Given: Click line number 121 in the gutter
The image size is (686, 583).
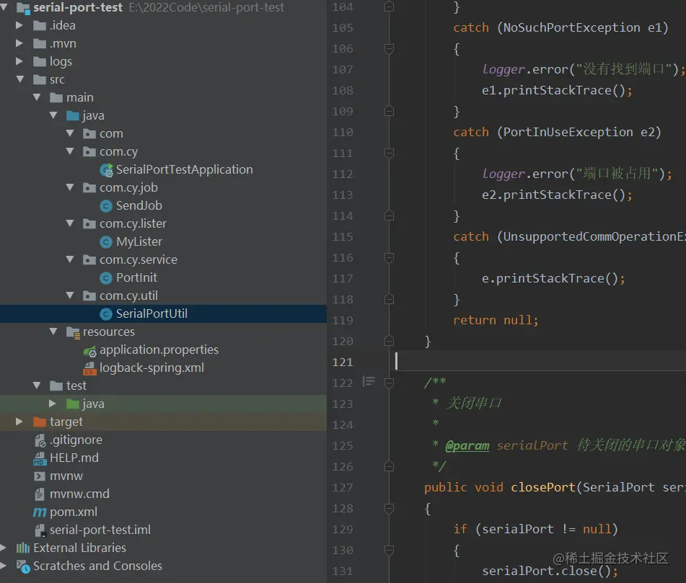Looking at the screenshot, I should coord(342,362).
